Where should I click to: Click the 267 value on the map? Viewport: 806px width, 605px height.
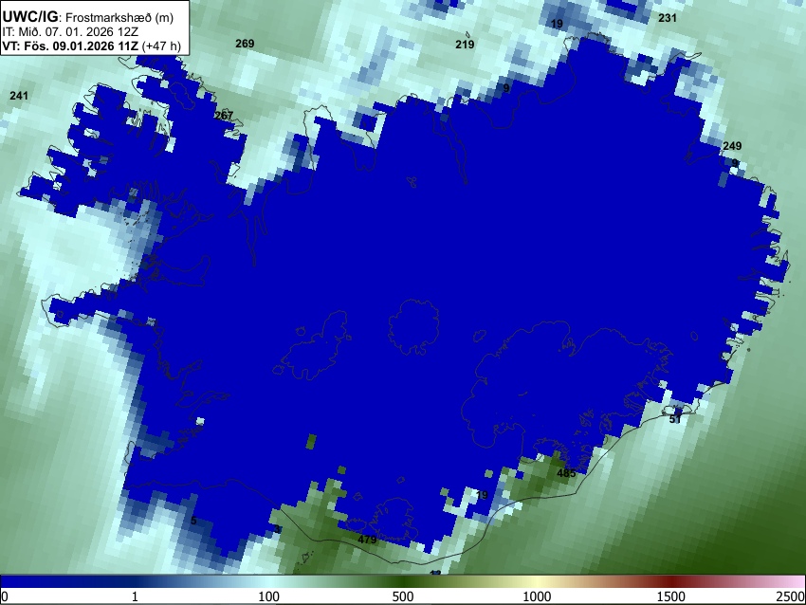(224, 117)
